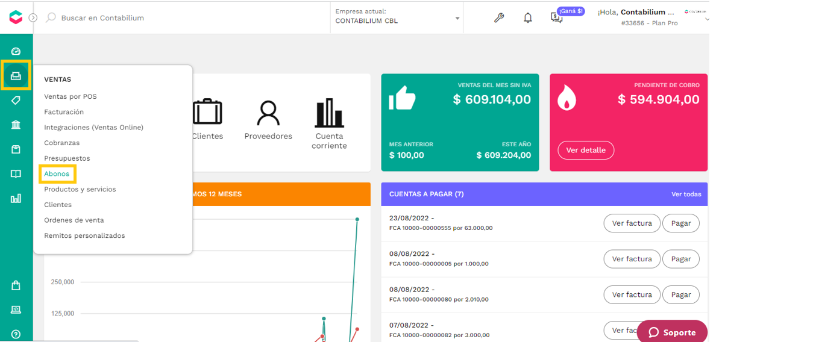Expand sidebar with the arrow circle icon
This screenshot has width=813, height=342.
pos(33,18)
